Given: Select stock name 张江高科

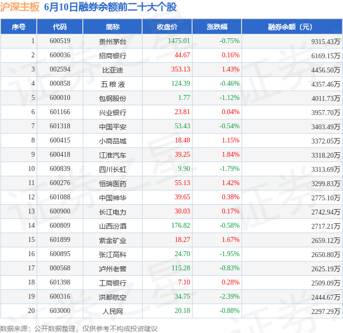Looking at the screenshot, I should tap(113, 255).
